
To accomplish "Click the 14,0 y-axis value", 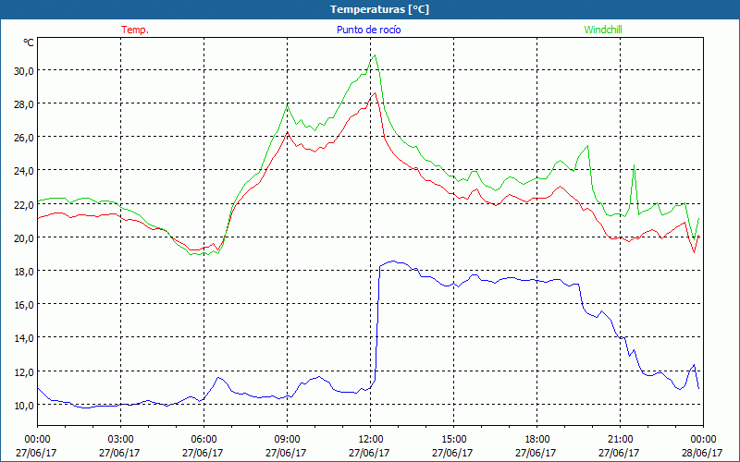I will click(x=23, y=338).
